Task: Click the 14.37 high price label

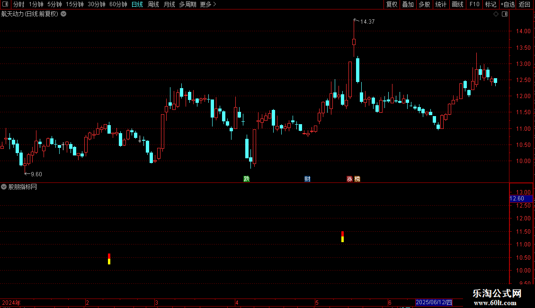Action: point(367,21)
